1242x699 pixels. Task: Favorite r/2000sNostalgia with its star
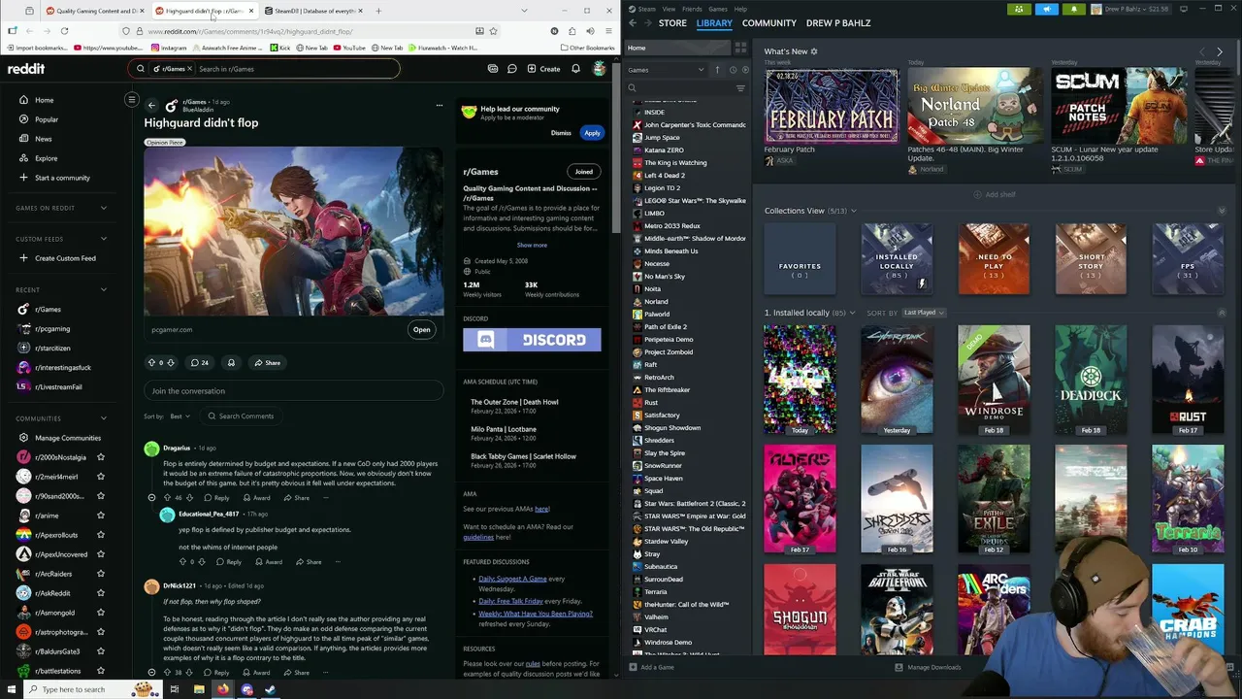(x=101, y=457)
